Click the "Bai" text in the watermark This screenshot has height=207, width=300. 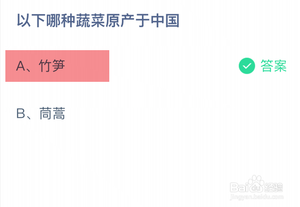(239, 188)
